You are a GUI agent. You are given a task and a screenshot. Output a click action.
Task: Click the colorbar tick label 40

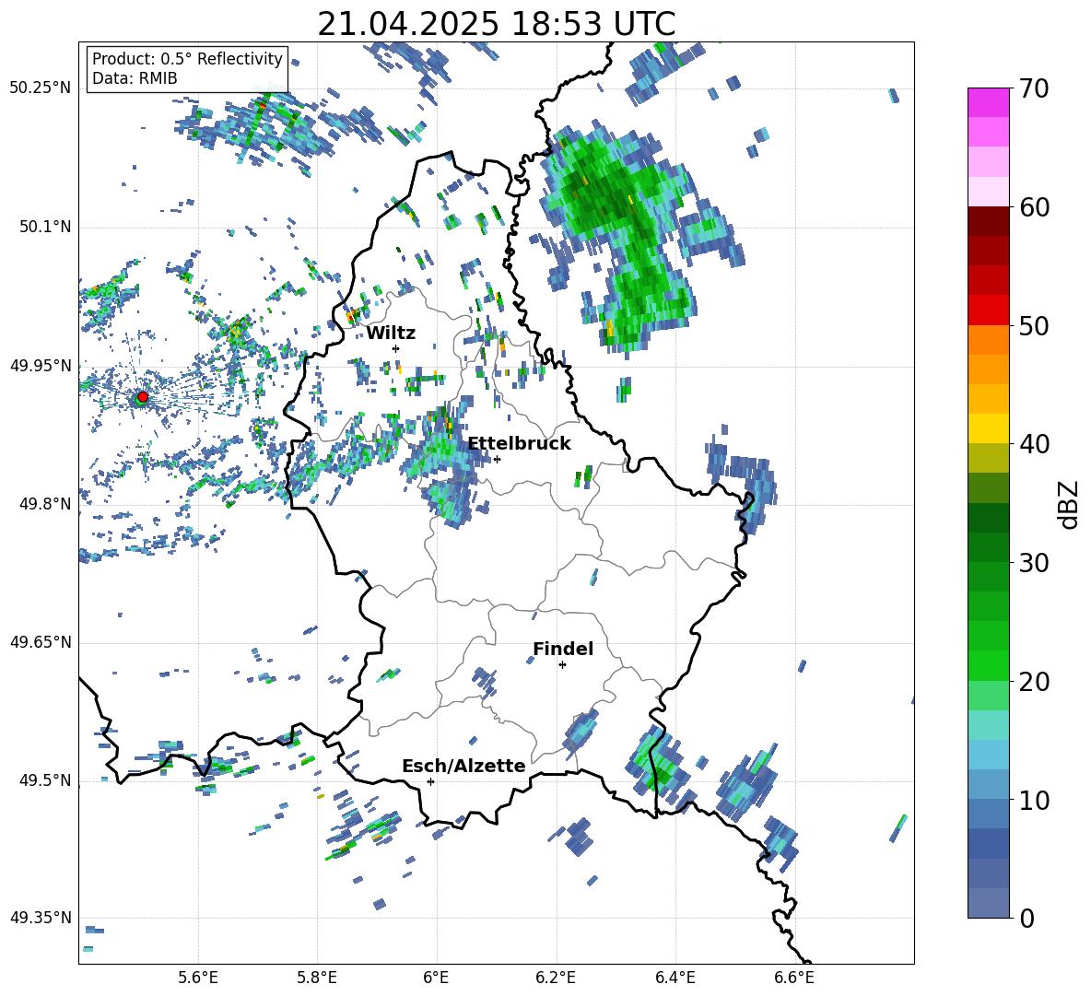click(1034, 444)
